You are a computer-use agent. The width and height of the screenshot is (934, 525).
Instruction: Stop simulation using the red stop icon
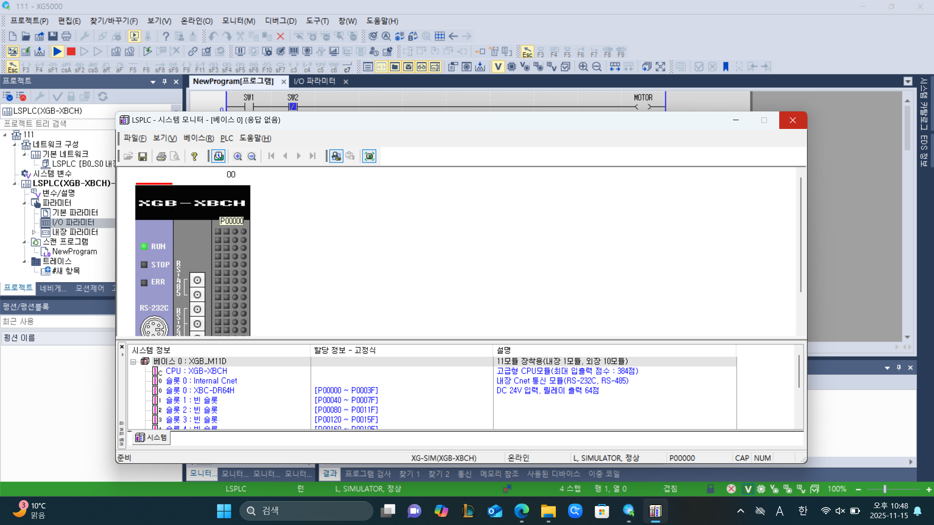coord(71,52)
